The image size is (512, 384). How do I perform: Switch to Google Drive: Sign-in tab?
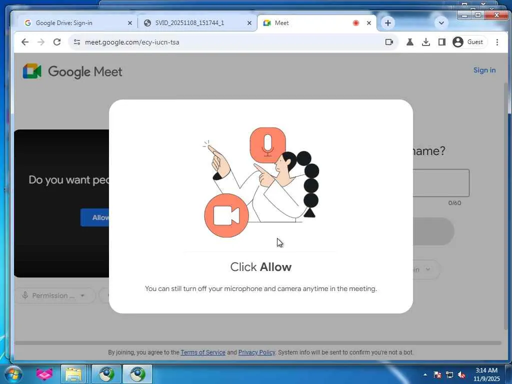tap(76, 23)
